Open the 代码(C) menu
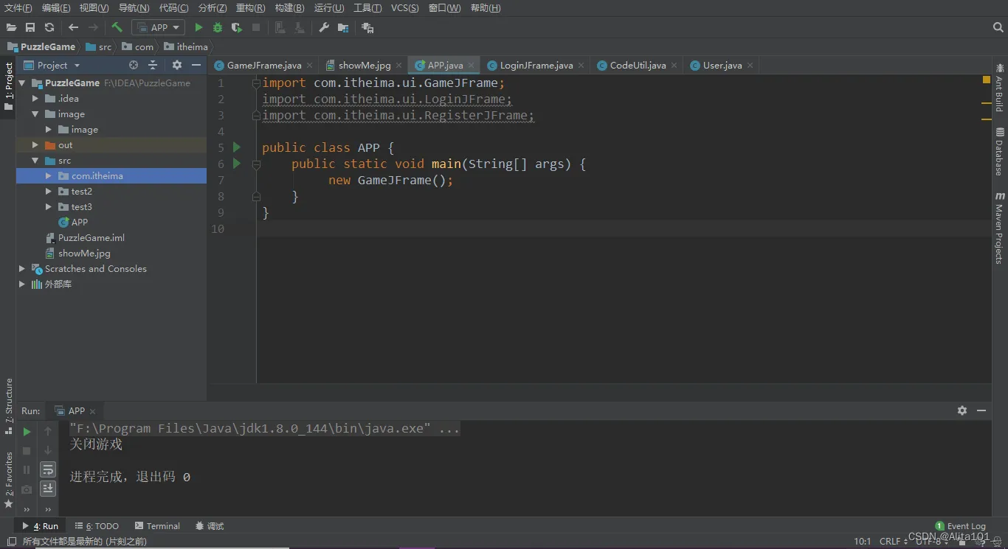 (x=173, y=8)
